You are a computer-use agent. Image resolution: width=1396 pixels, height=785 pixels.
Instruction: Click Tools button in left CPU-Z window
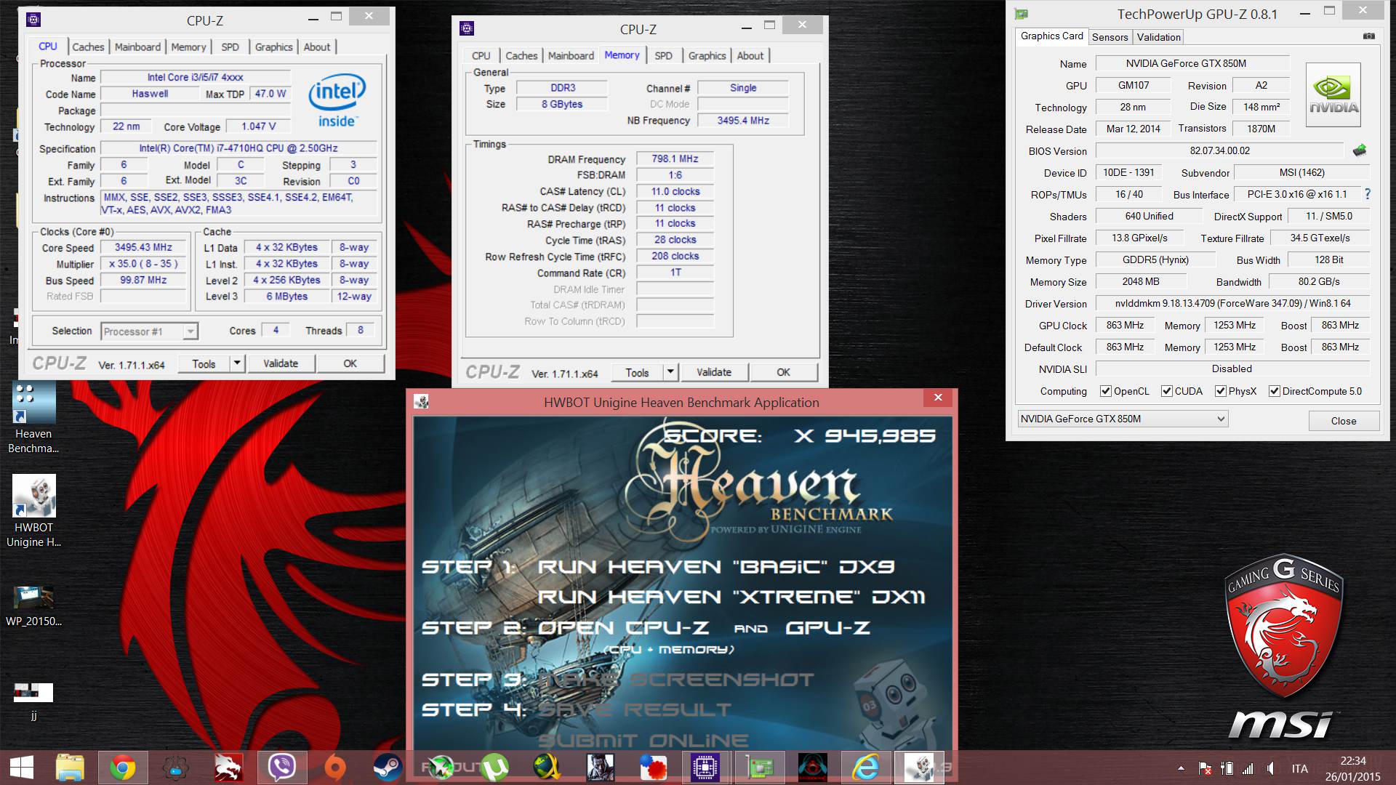(204, 363)
